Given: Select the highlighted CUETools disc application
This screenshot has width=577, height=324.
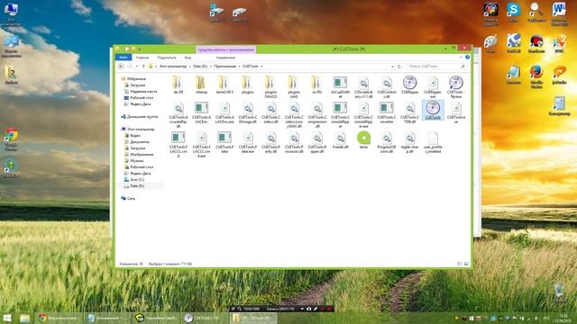Looking at the screenshot, I should click(433, 110).
